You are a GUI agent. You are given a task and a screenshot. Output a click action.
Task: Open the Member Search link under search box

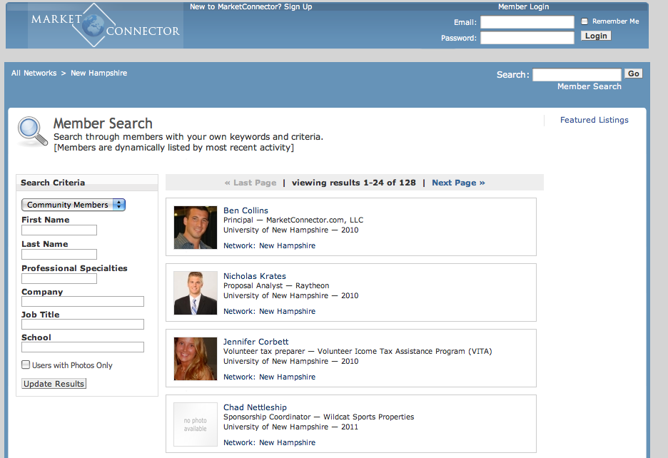point(589,86)
